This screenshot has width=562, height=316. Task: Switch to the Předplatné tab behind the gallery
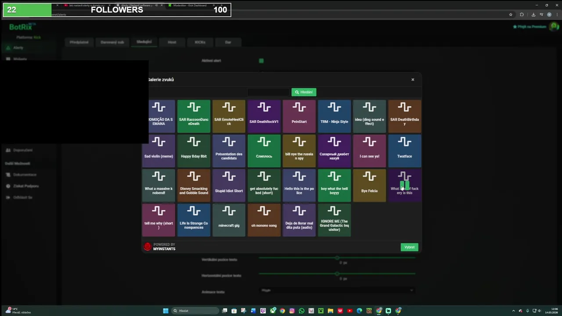tap(79, 42)
